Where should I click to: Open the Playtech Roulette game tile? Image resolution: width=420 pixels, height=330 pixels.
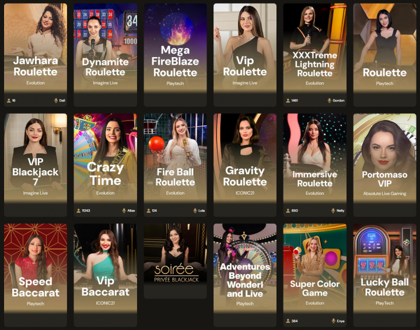coord(384,55)
